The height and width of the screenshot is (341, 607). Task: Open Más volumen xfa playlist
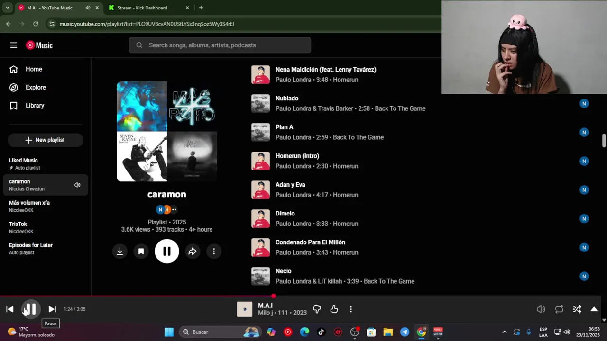click(x=46, y=206)
